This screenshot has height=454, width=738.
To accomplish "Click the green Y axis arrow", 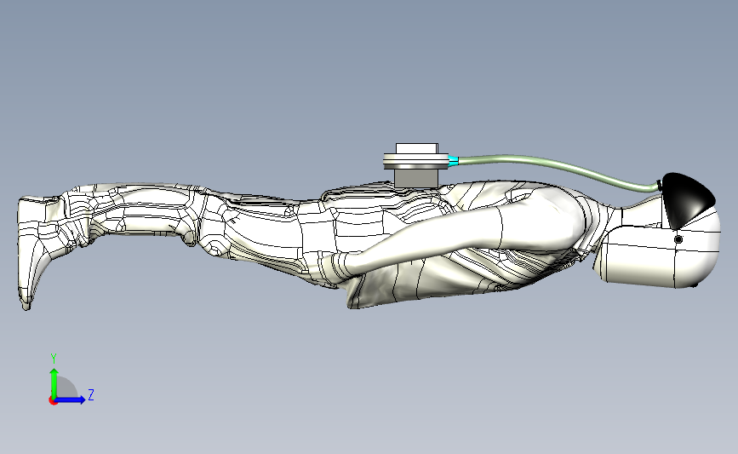I will pyautogui.click(x=54, y=383).
